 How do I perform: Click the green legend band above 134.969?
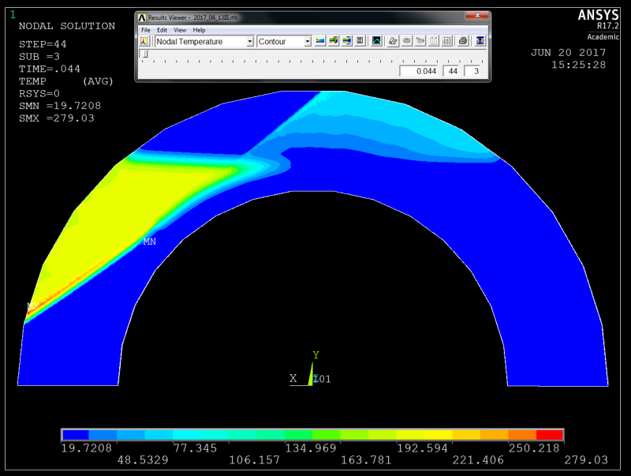tap(299, 435)
